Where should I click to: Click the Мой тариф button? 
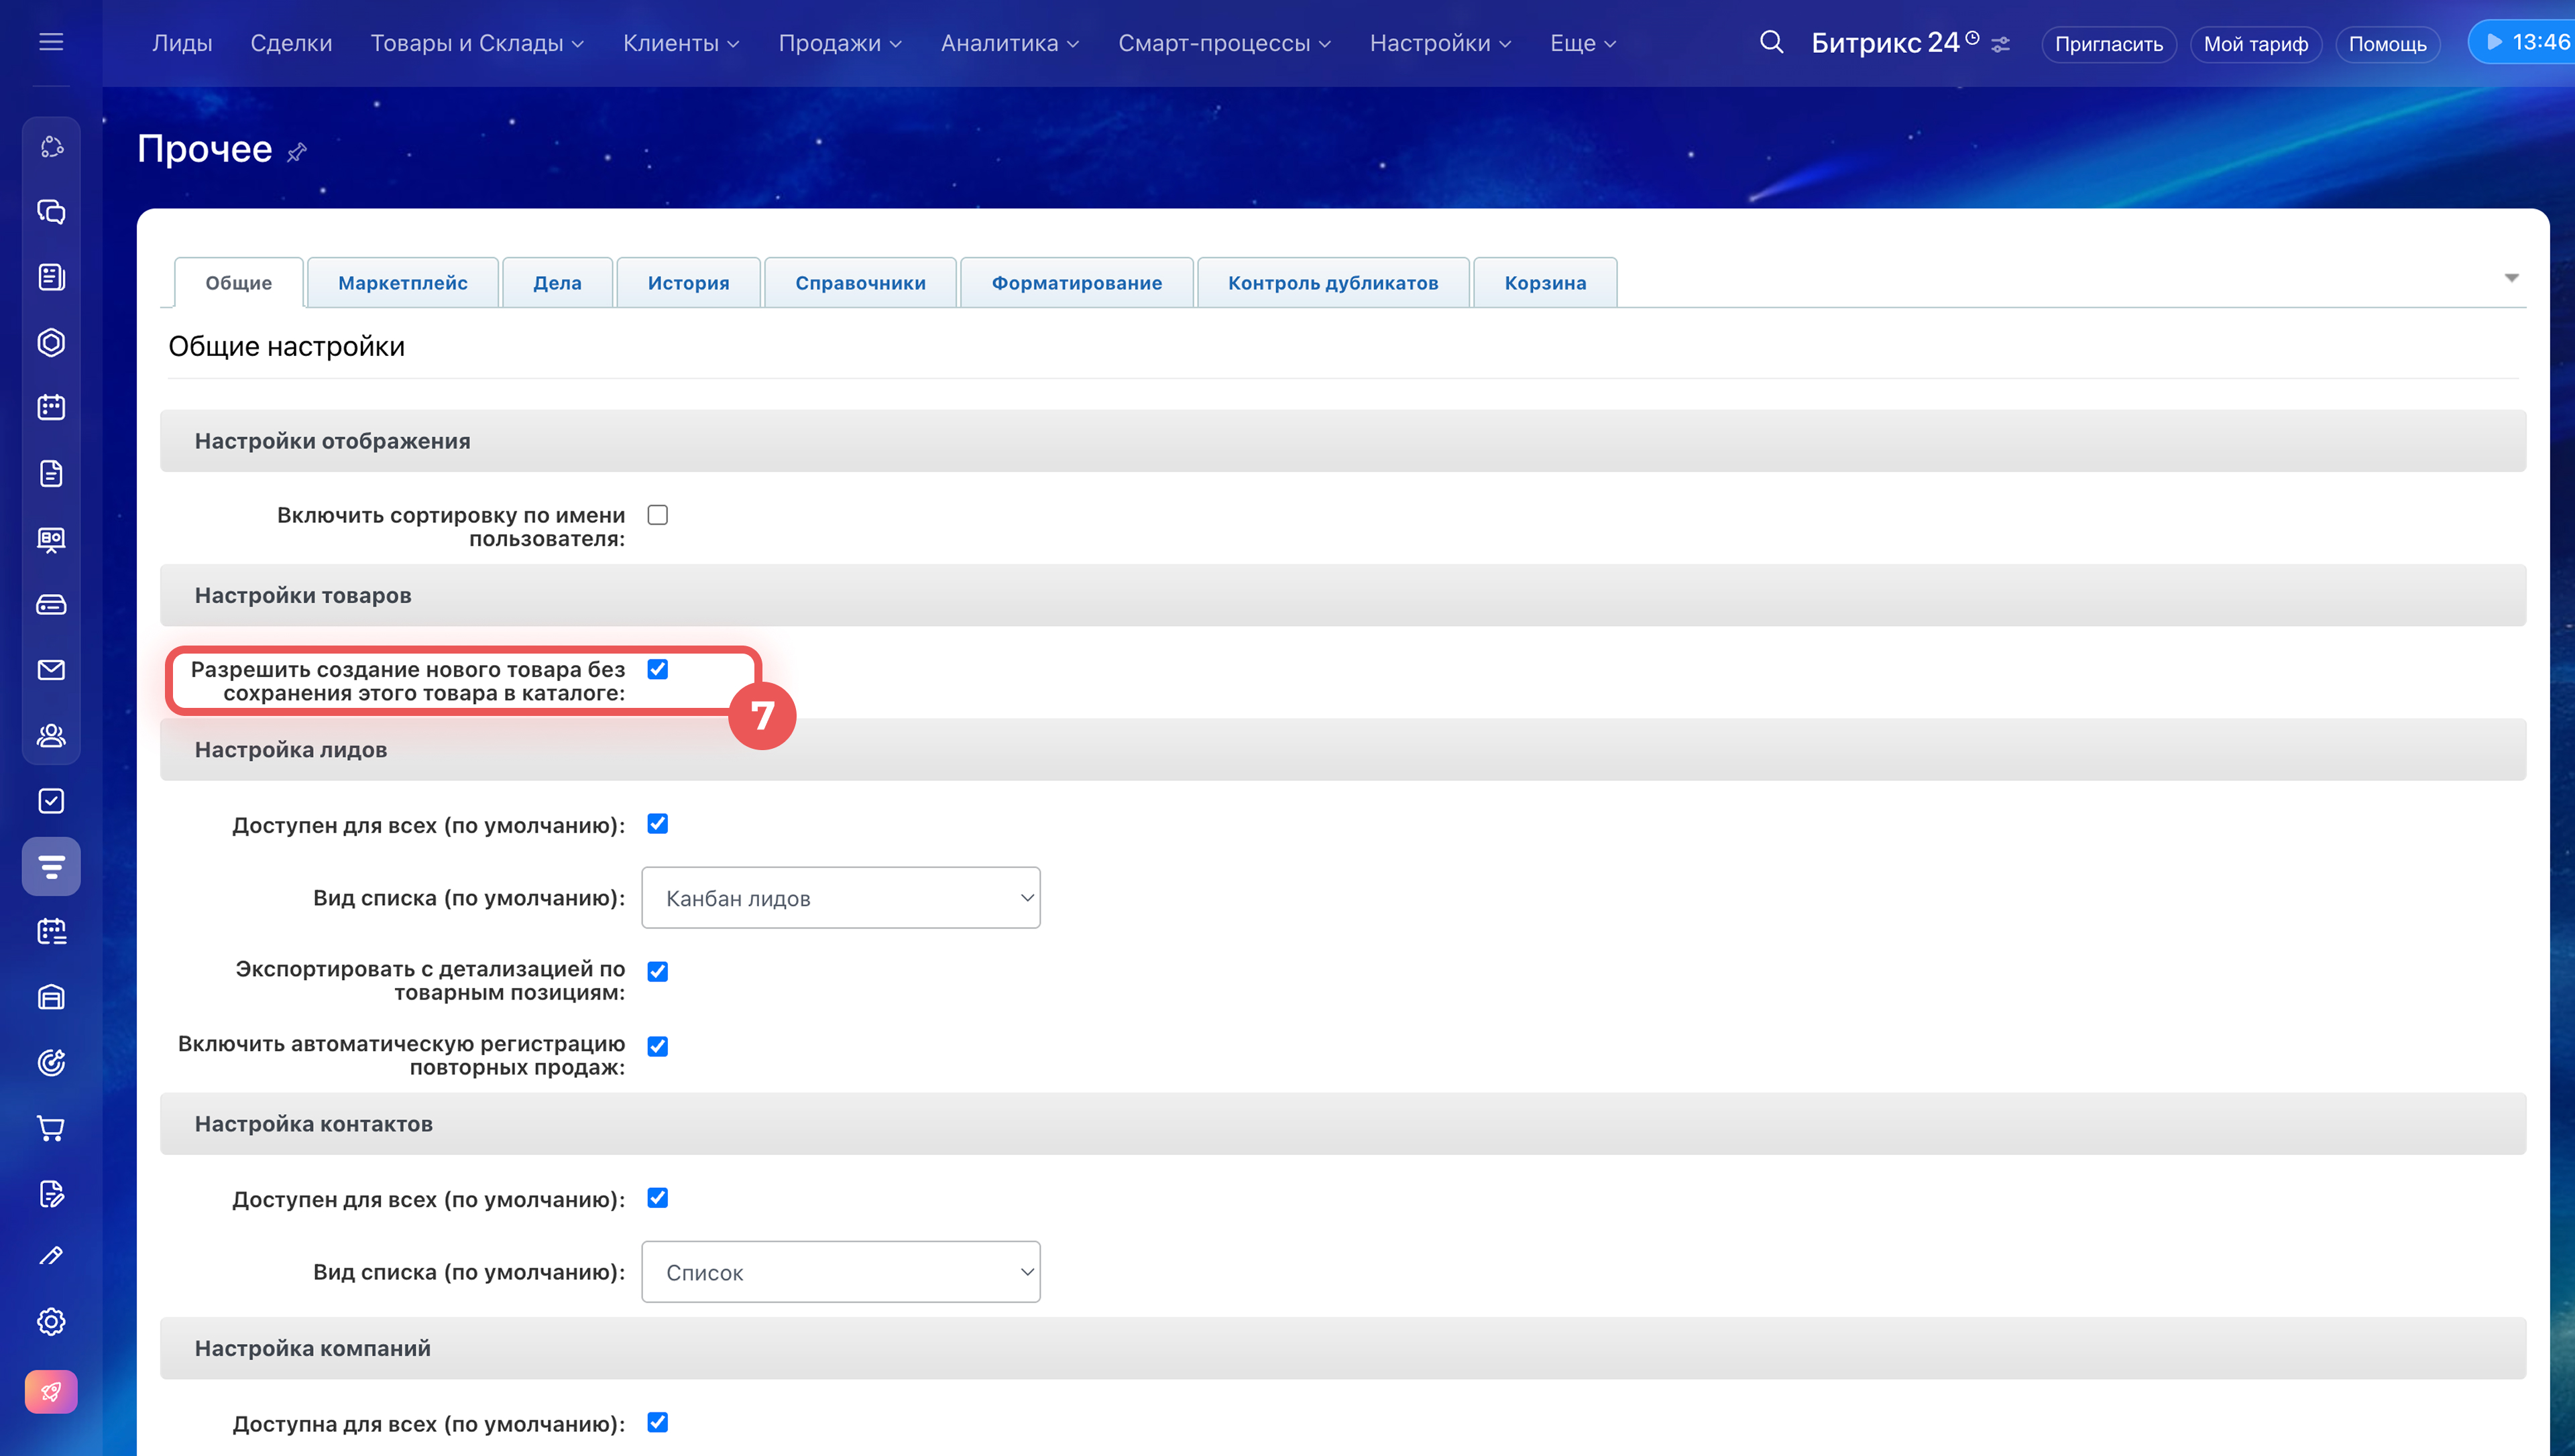tap(2255, 44)
